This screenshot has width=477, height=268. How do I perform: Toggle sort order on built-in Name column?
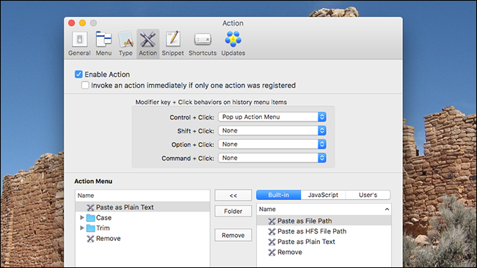[x=324, y=209]
